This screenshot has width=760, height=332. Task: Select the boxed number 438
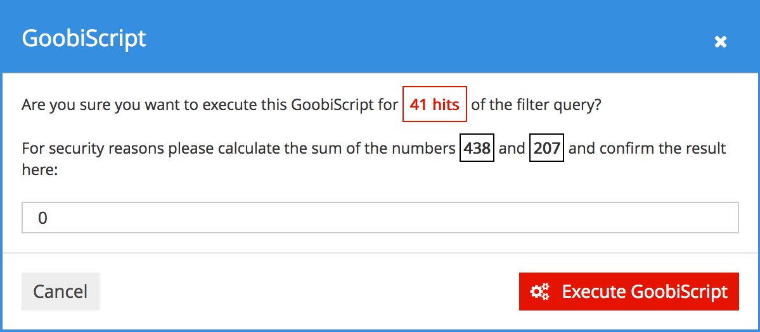click(x=477, y=147)
